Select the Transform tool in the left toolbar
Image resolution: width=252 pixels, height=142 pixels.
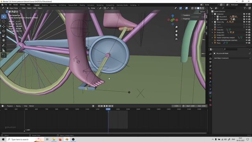coord(4,40)
